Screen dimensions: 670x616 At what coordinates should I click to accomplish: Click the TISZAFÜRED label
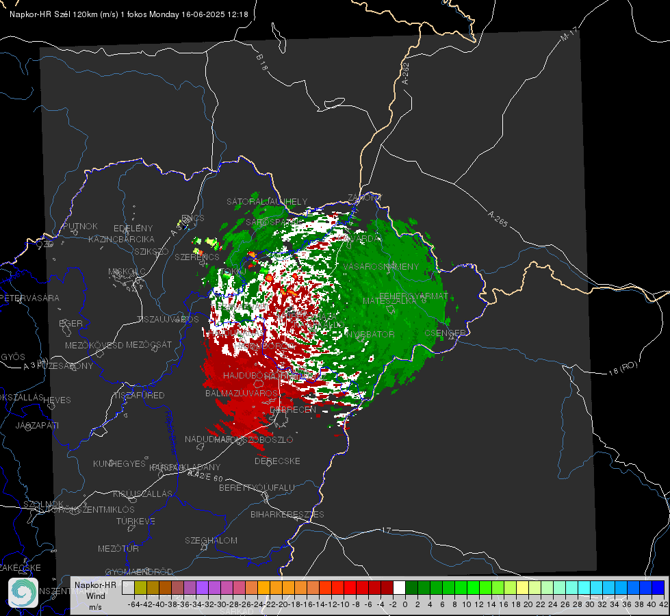tap(139, 396)
